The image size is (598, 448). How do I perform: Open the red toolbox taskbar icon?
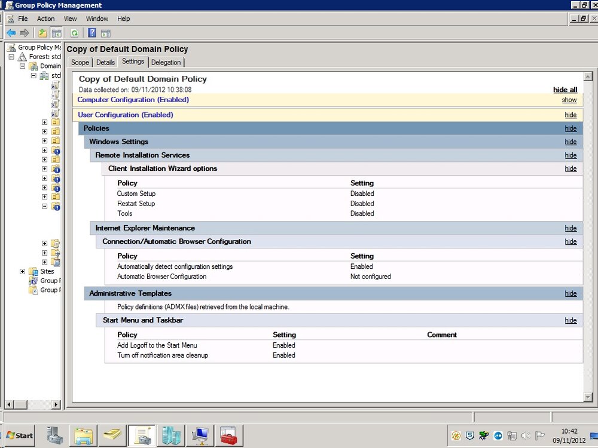tap(229, 435)
